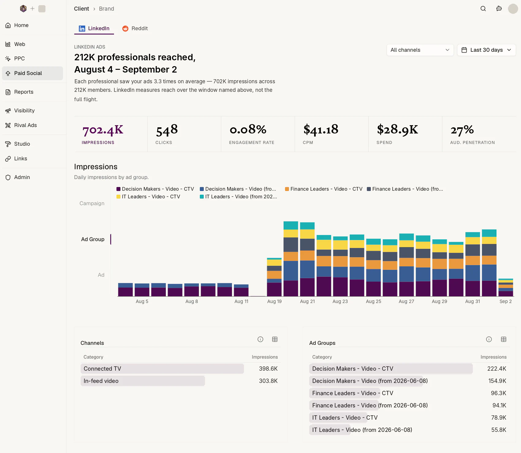Switch Channels panel to table view icon
The image size is (521, 453).
275,339
